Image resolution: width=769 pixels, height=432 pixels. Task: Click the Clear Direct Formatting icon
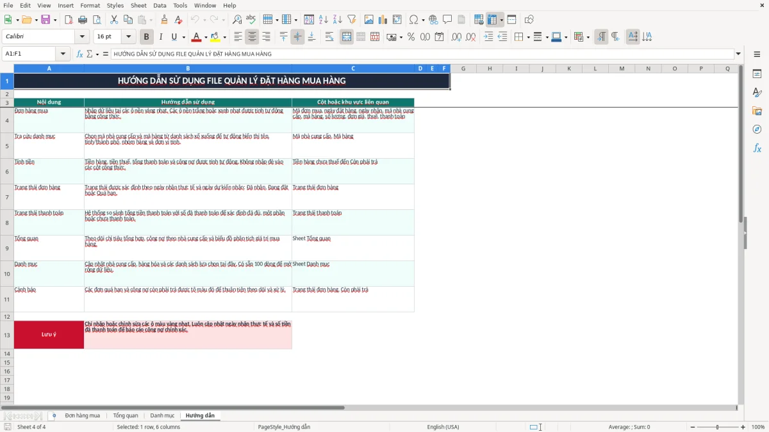pyautogui.click(x=179, y=20)
